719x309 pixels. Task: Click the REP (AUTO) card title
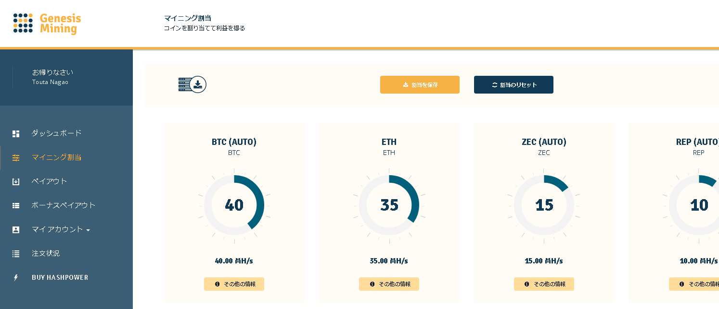coord(697,142)
